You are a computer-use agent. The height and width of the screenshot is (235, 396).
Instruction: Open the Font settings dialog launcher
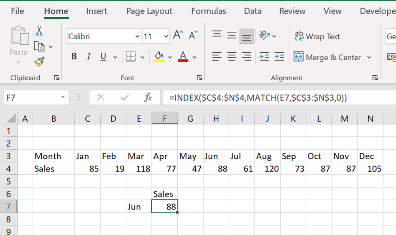click(x=199, y=78)
